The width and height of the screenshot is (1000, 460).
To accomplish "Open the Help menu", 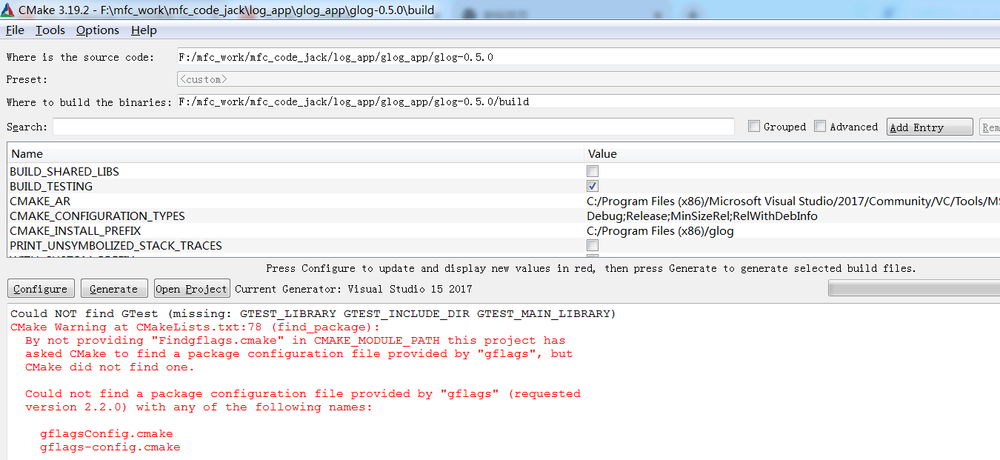I will coord(144,30).
